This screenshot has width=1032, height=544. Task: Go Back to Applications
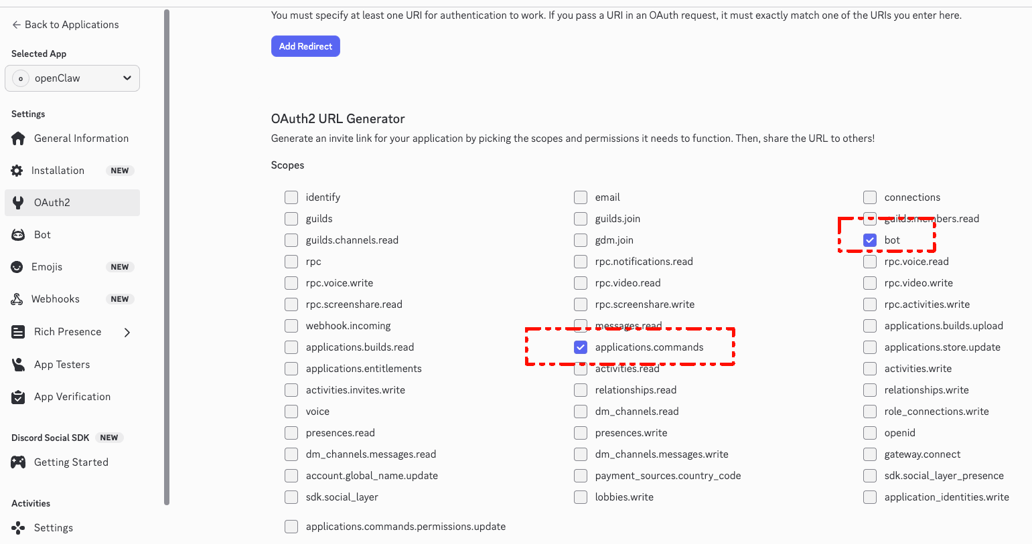point(64,24)
